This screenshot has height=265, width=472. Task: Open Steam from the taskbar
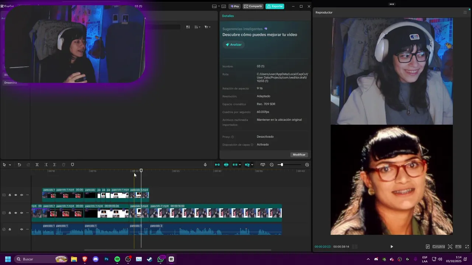click(x=150, y=259)
